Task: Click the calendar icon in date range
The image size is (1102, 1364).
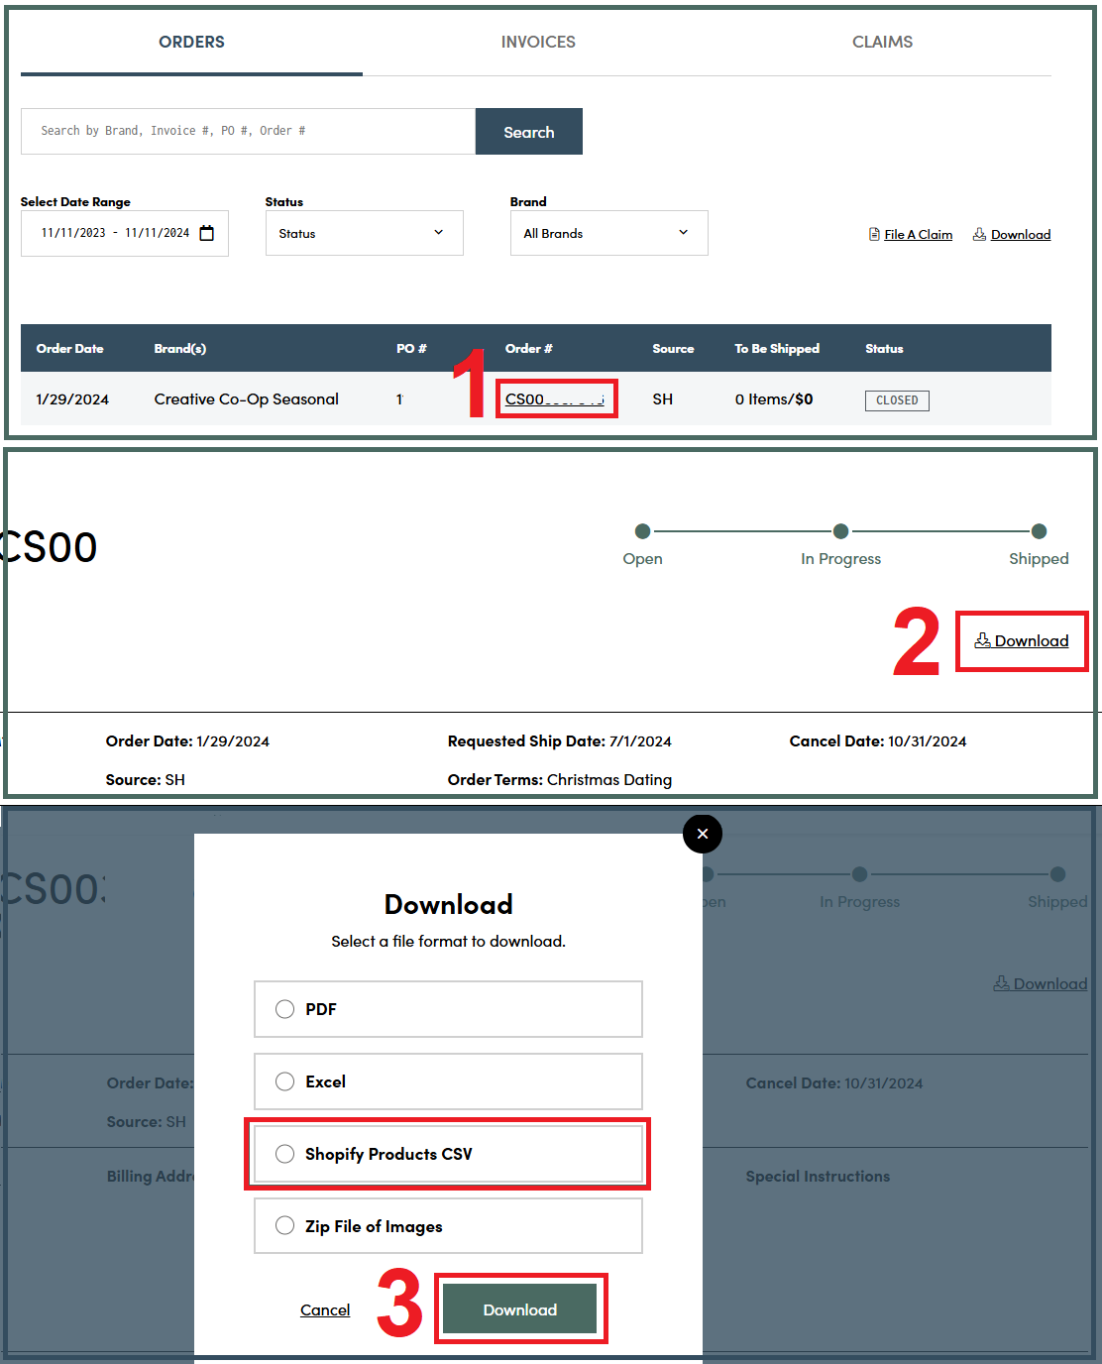Action: click(x=206, y=233)
